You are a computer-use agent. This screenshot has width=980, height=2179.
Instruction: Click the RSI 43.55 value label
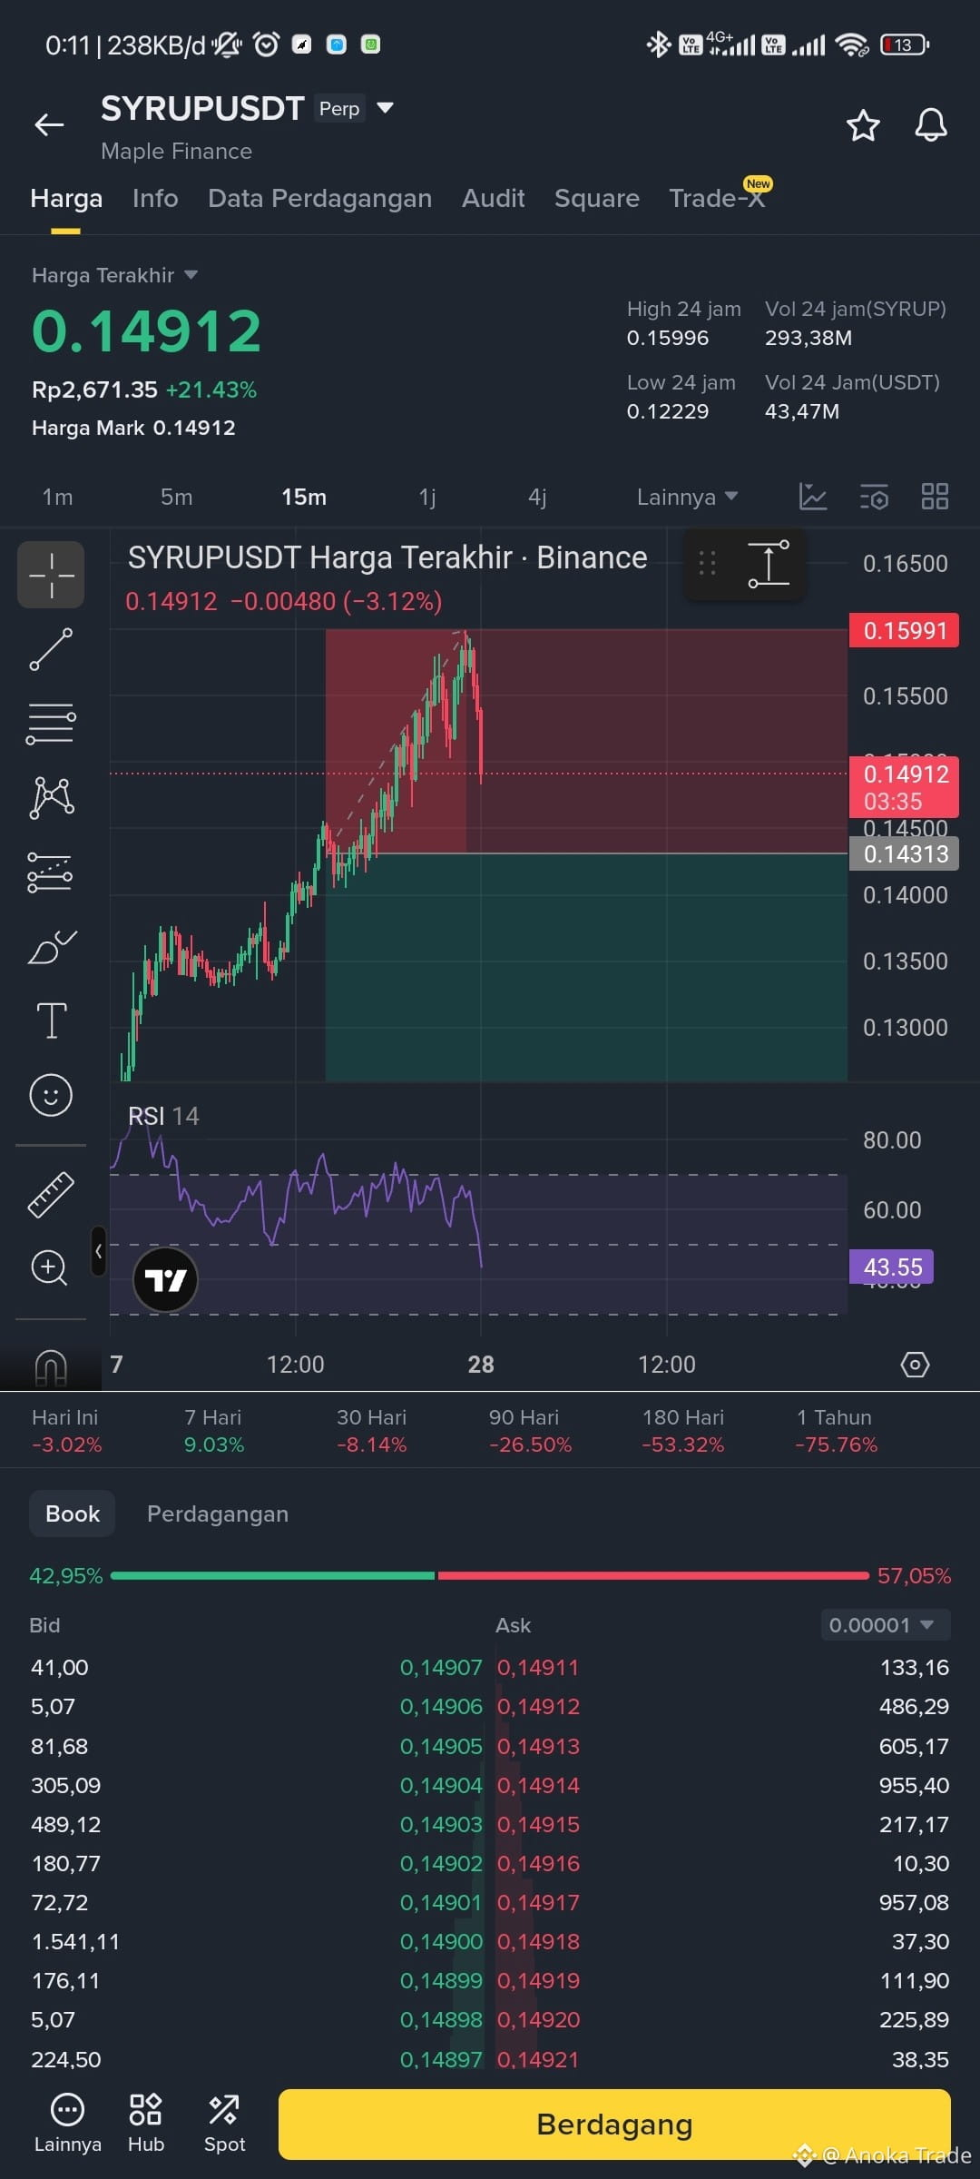(x=892, y=1267)
